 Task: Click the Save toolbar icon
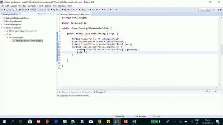click(7, 10)
